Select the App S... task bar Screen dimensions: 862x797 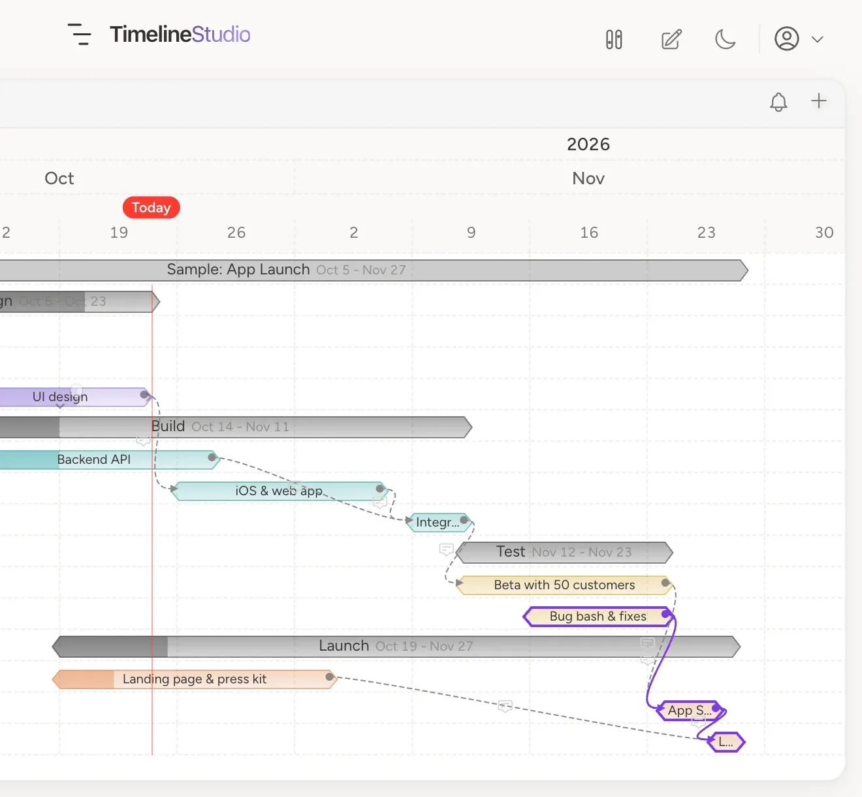[x=690, y=710]
